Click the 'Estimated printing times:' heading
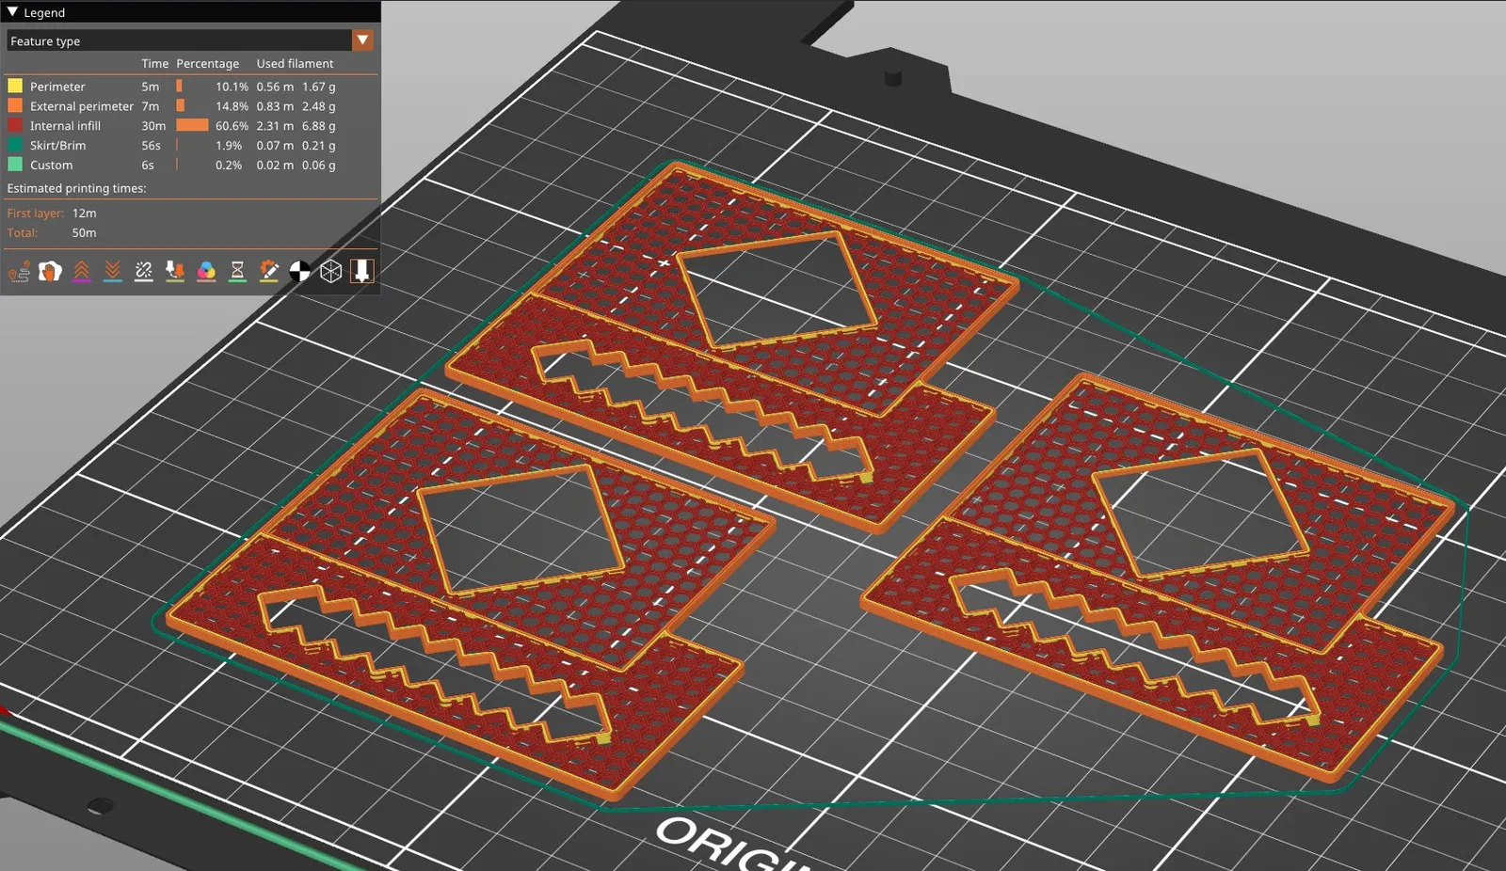Viewport: 1506px width, 871px height. [76, 188]
